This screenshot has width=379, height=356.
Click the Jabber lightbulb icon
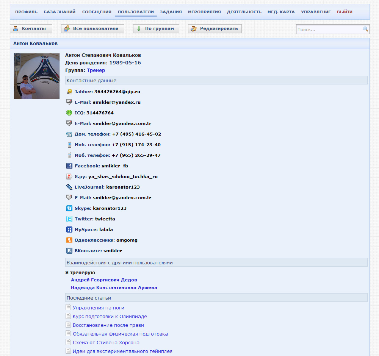tap(69, 92)
